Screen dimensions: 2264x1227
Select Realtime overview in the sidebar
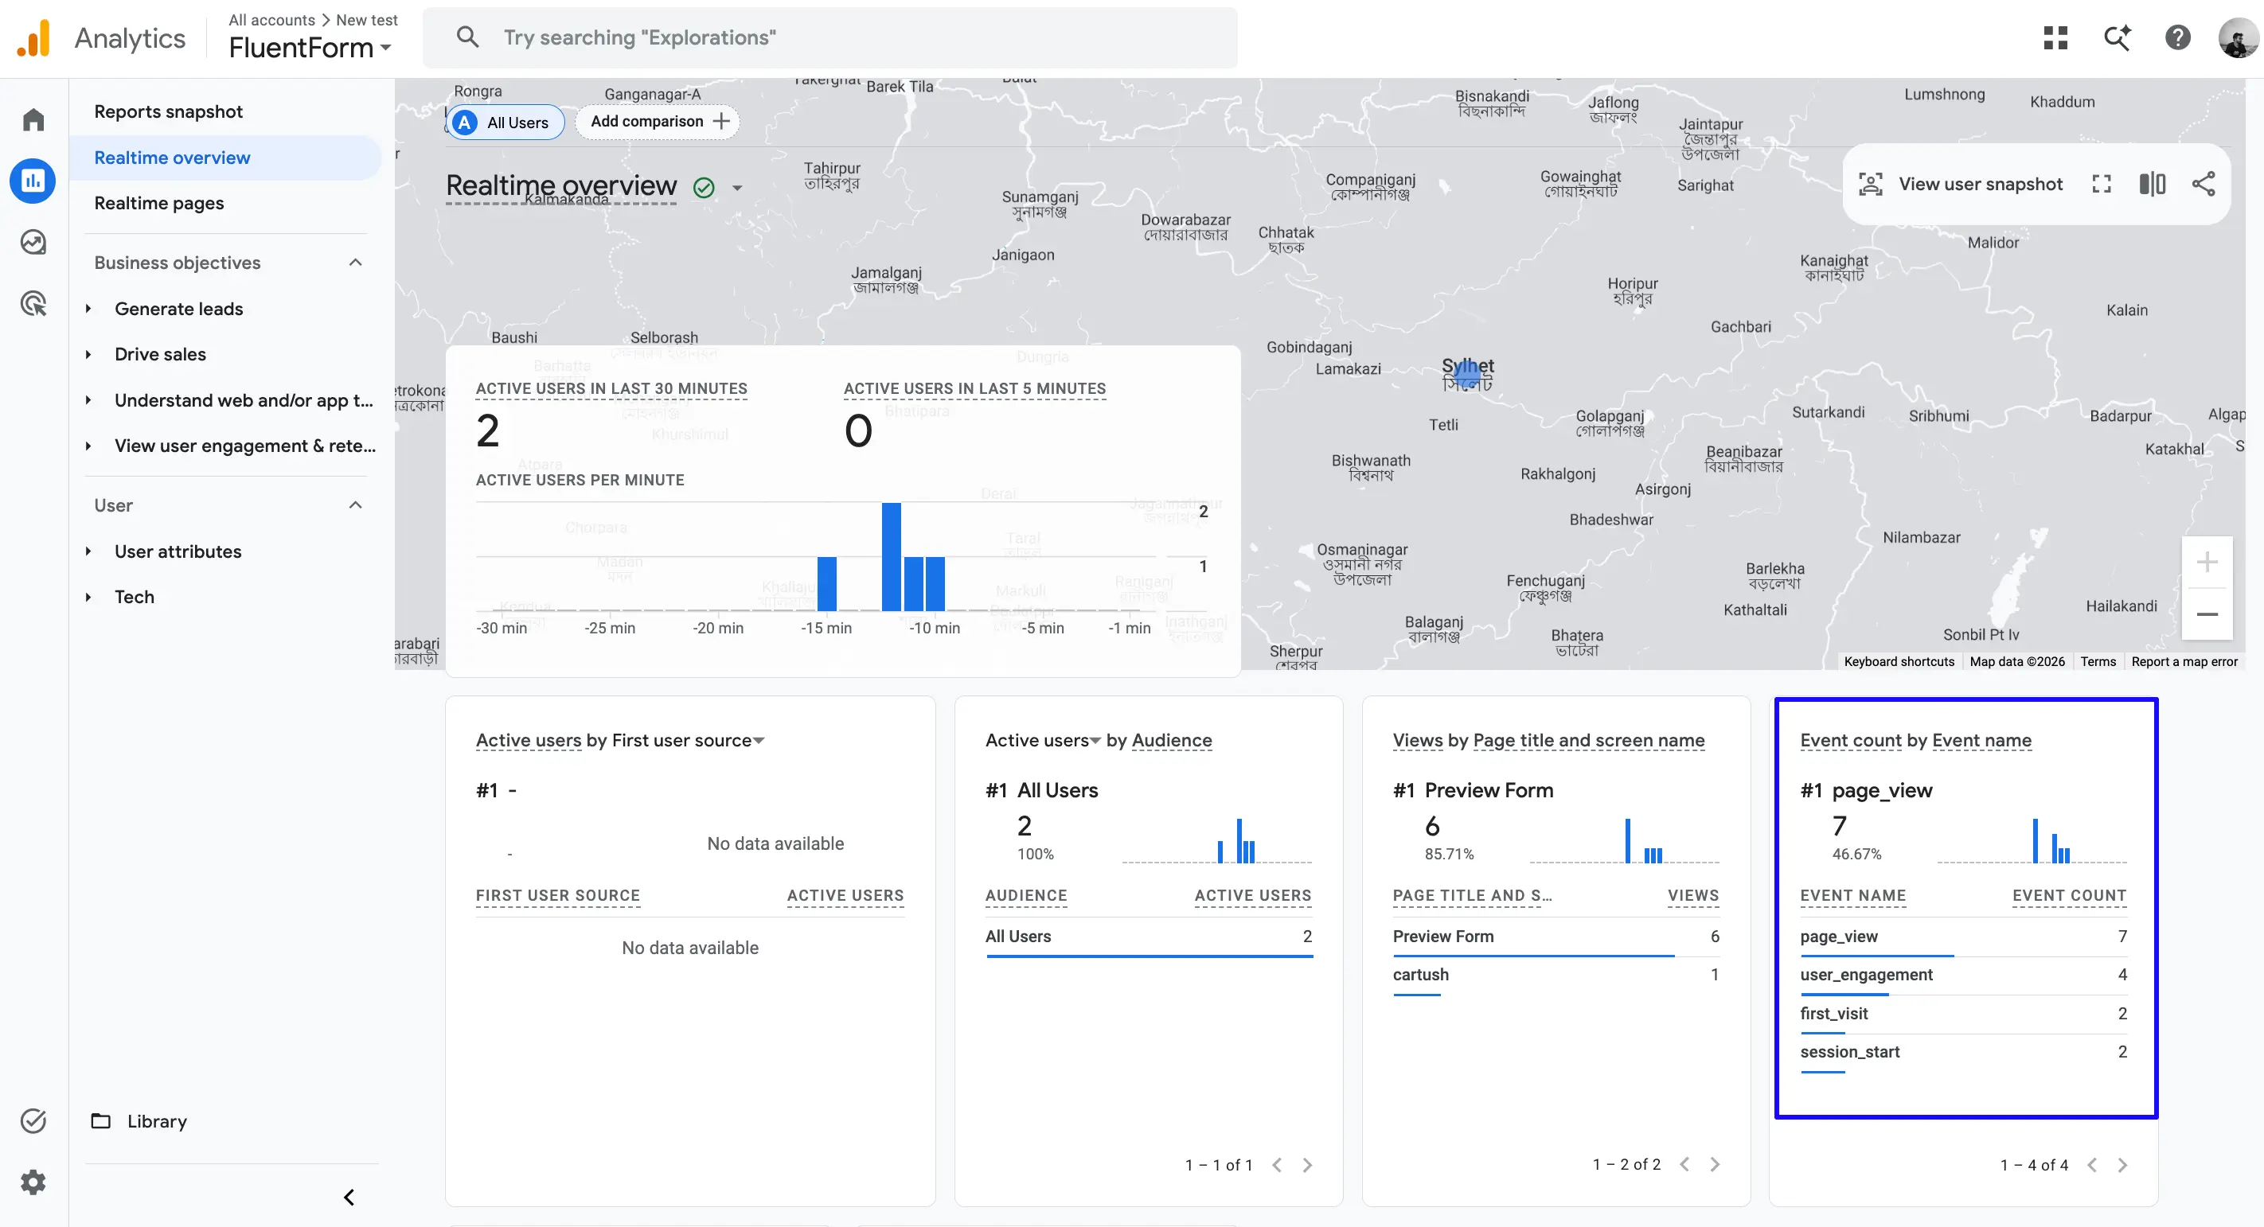225,158
